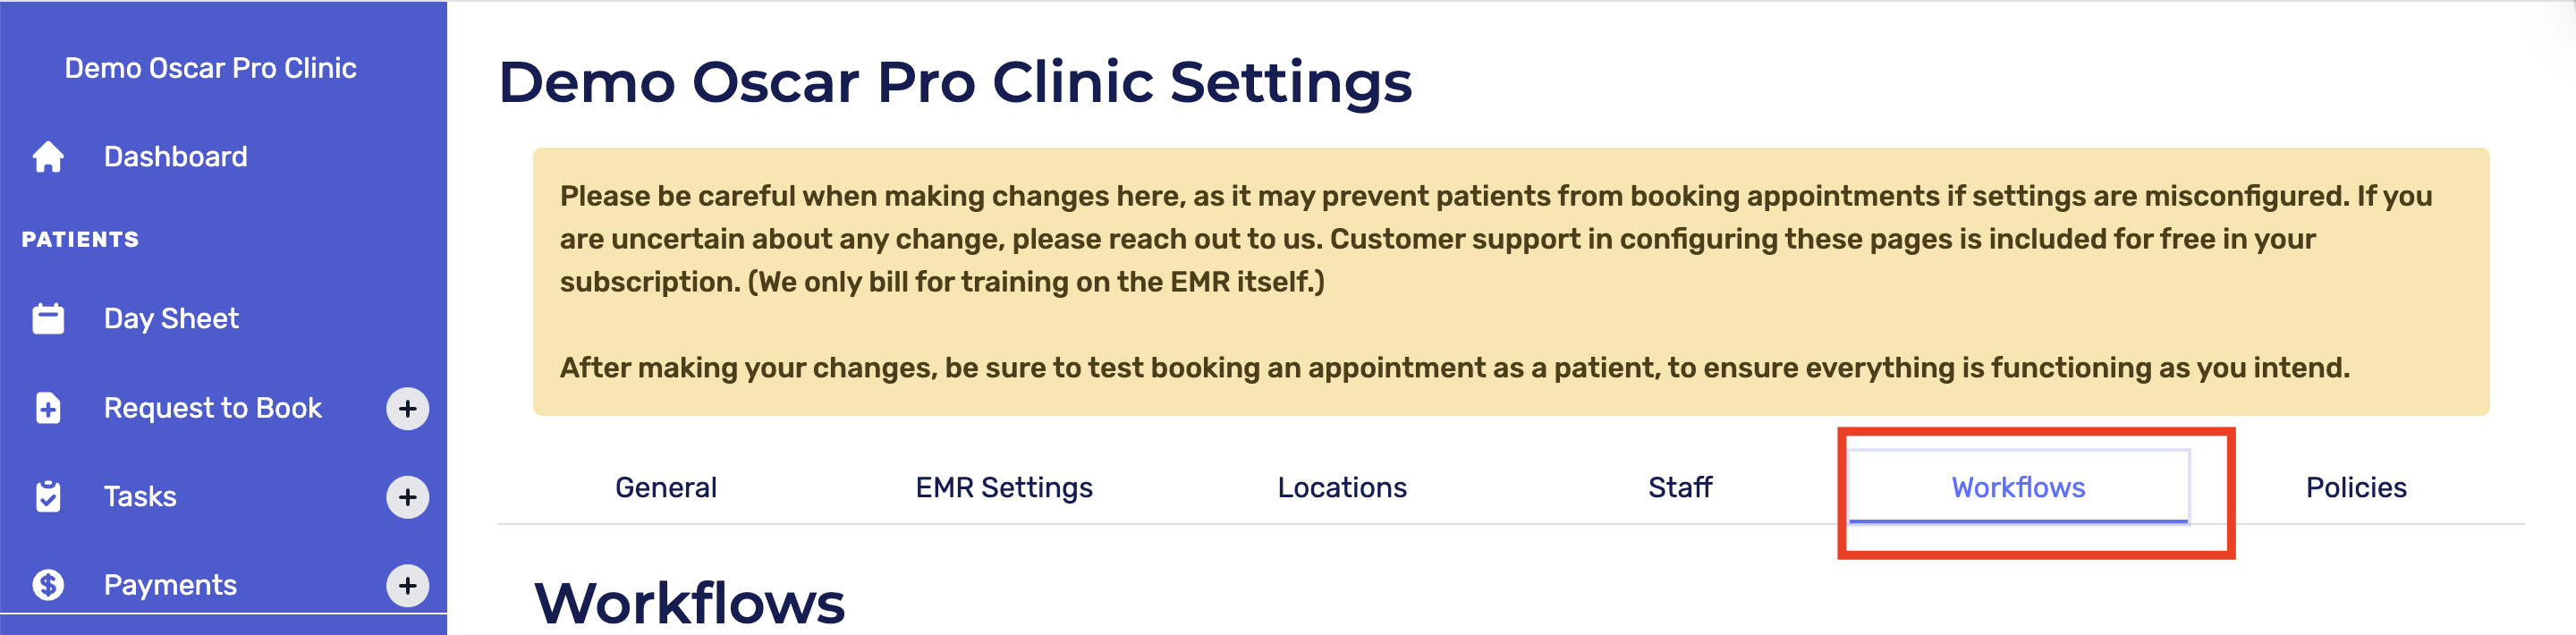Click the Day Sheet calendar icon
Viewport: 2576px width, 635px height.
(48, 319)
